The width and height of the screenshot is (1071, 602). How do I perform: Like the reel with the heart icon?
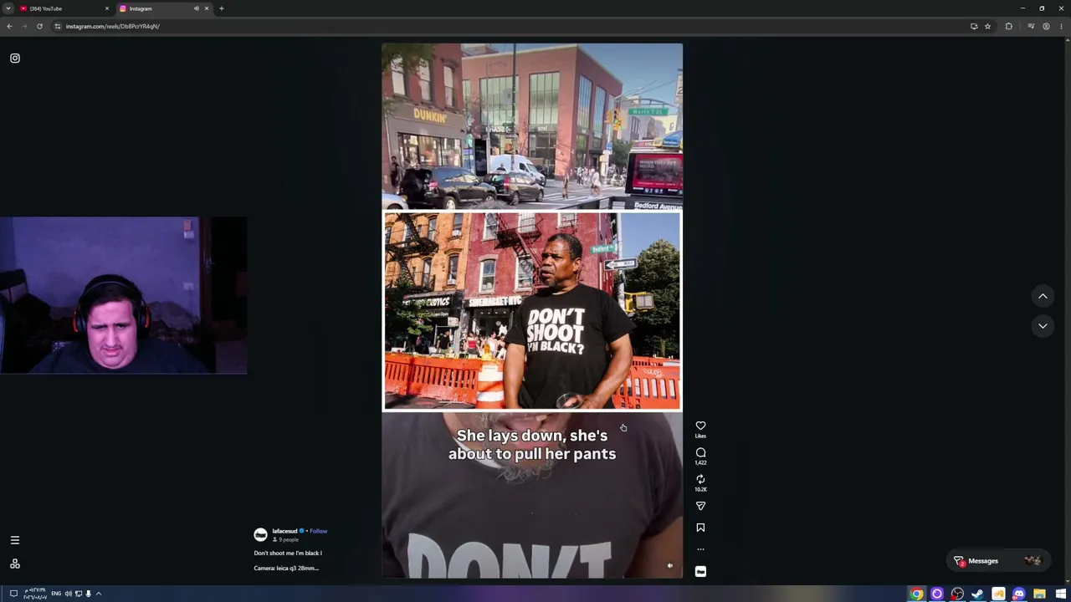click(700, 426)
